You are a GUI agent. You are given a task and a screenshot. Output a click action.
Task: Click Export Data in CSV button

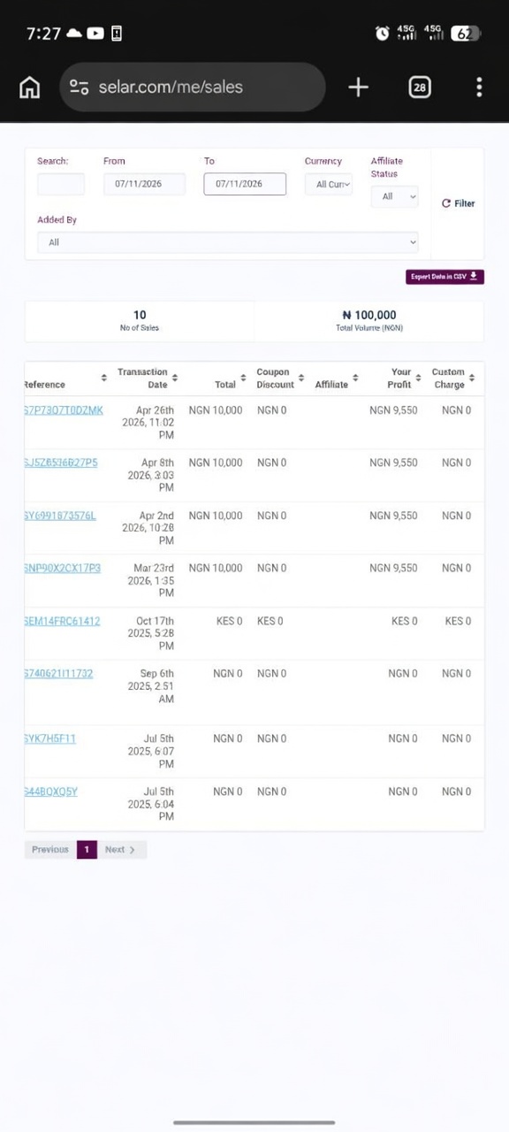444,277
